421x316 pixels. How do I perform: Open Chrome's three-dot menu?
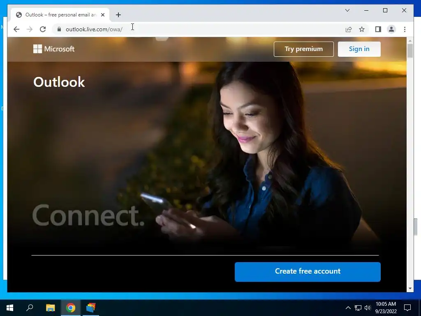point(405,29)
